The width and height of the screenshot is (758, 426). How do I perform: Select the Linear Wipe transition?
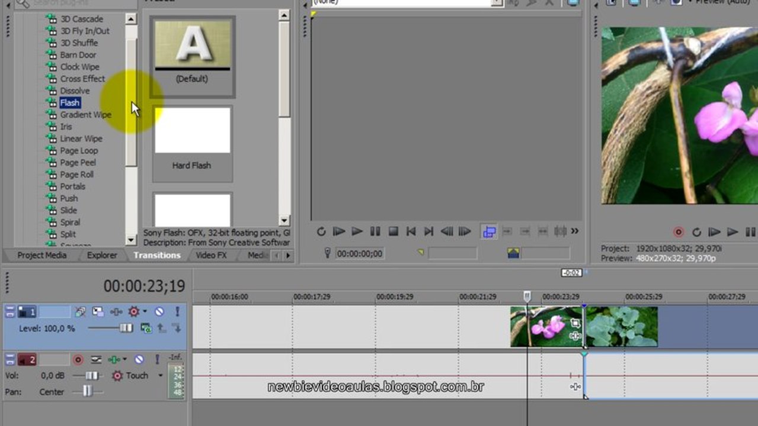point(81,138)
